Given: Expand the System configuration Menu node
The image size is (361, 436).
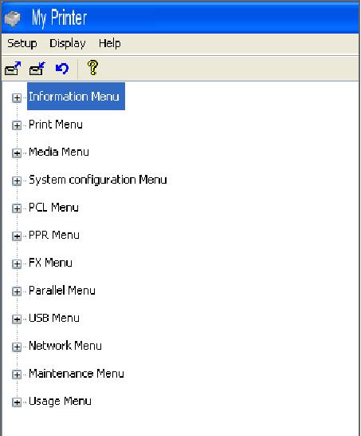Looking at the screenshot, I should click(17, 180).
